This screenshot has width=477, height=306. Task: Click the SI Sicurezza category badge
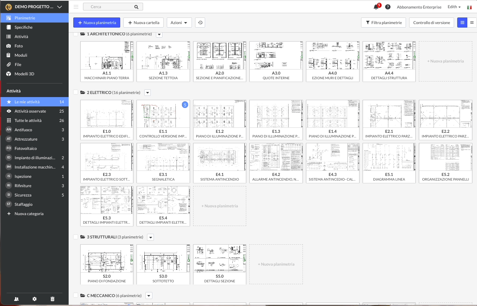coord(9,195)
